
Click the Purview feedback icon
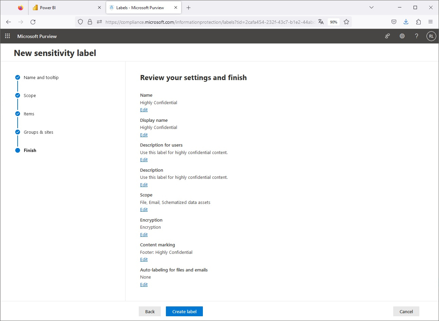click(387, 36)
